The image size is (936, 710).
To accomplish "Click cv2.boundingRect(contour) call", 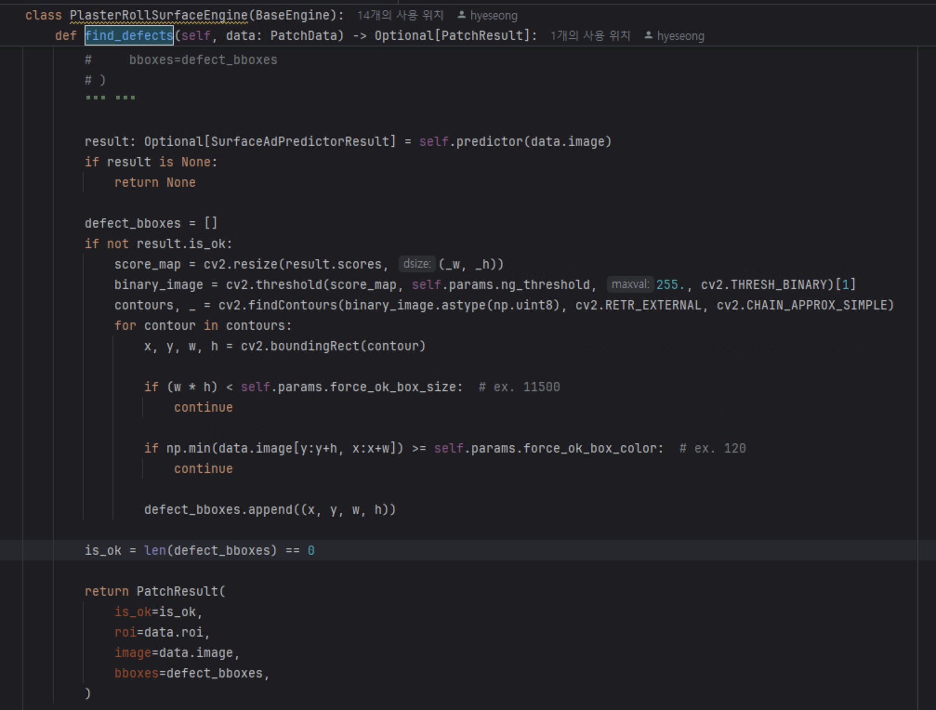I will pyautogui.click(x=333, y=346).
